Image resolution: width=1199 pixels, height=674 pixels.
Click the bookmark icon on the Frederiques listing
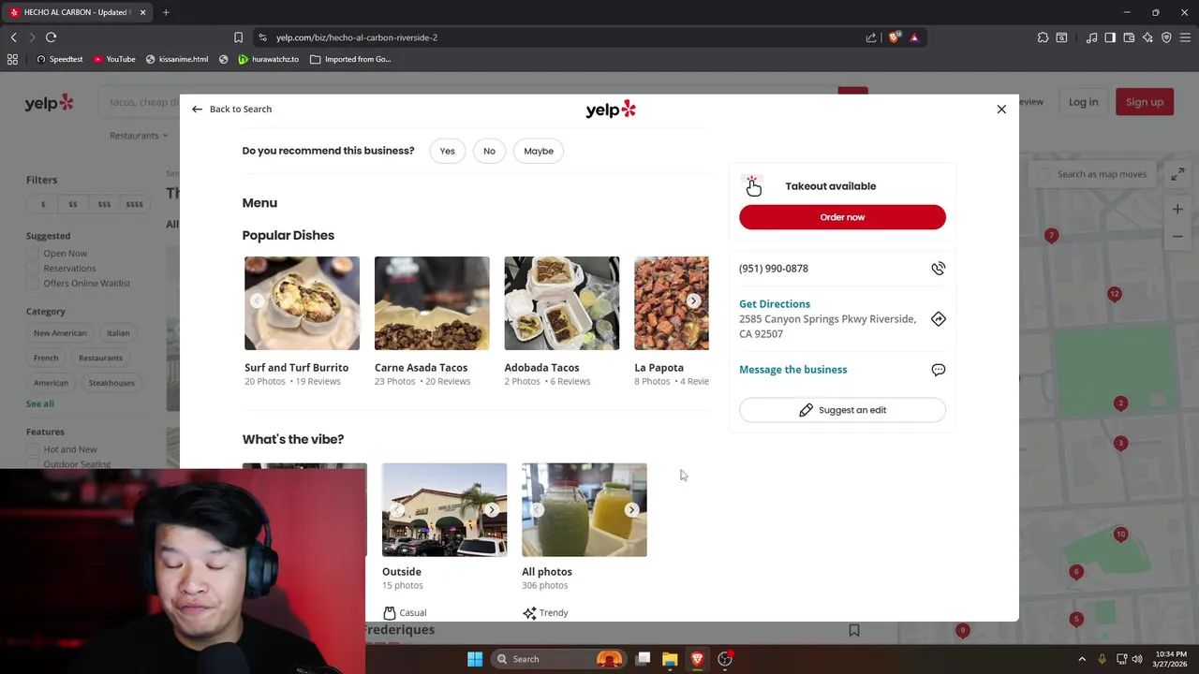pos(854,631)
